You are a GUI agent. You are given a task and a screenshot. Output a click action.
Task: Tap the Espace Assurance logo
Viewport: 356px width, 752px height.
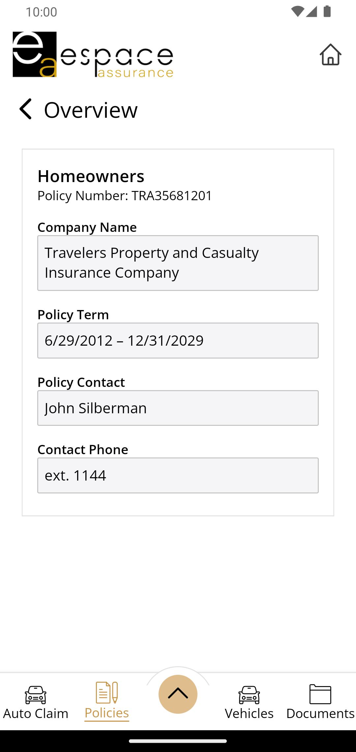[93, 54]
